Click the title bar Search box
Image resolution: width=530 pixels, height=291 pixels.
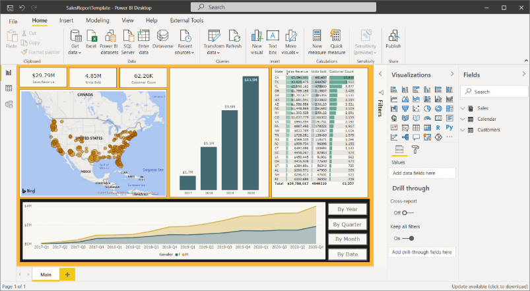pyautogui.click(x=283, y=7)
